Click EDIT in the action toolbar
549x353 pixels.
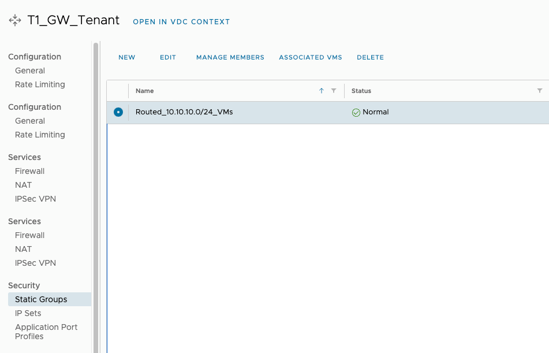point(168,57)
